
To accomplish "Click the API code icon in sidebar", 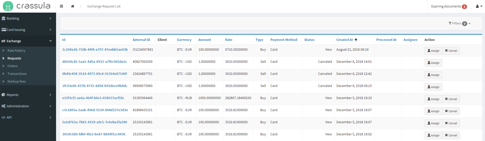I will point(3,117).
